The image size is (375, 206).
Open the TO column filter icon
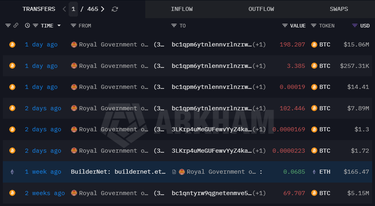(x=174, y=25)
